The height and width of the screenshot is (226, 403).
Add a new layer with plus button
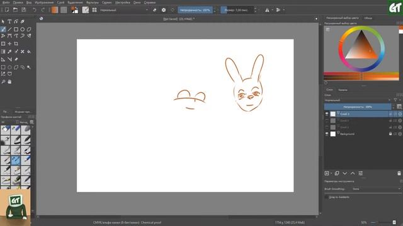(x=327, y=173)
